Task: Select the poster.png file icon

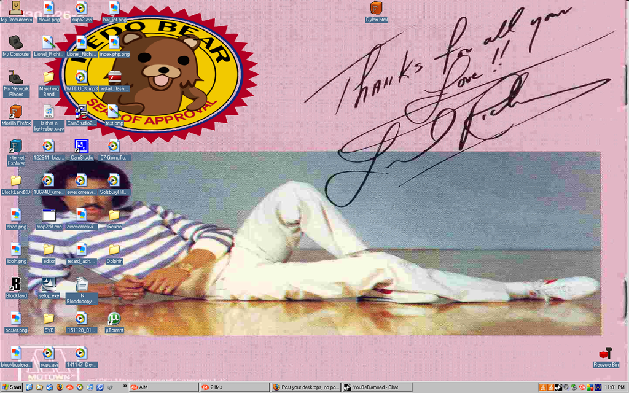Action: pyautogui.click(x=15, y=322)
